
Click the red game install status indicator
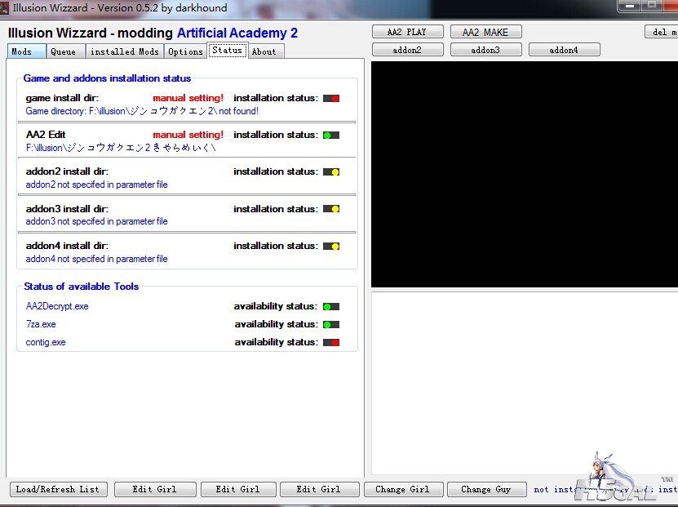point(331,98)
